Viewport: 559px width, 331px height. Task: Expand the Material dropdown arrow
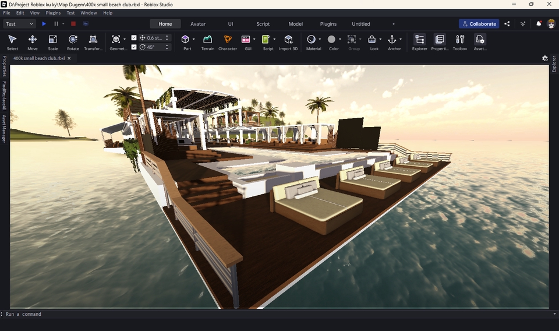pos(320,40)
